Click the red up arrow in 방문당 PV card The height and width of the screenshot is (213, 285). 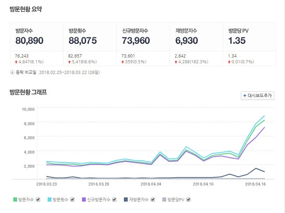coord(229,62)
